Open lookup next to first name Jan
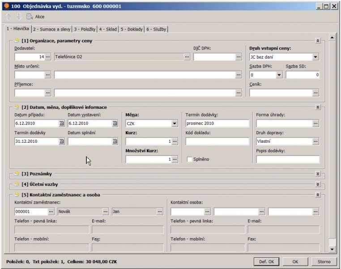 [x=160, y=212]
